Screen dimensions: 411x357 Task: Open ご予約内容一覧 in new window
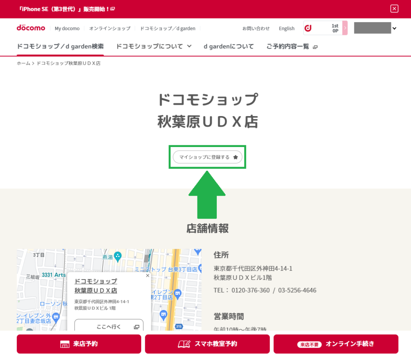292,47
